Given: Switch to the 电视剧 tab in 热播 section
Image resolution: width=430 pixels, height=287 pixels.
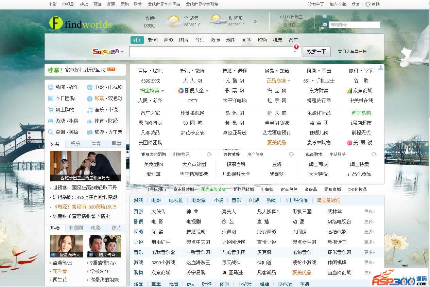Looking at the screenshot, I should point(75,228).
